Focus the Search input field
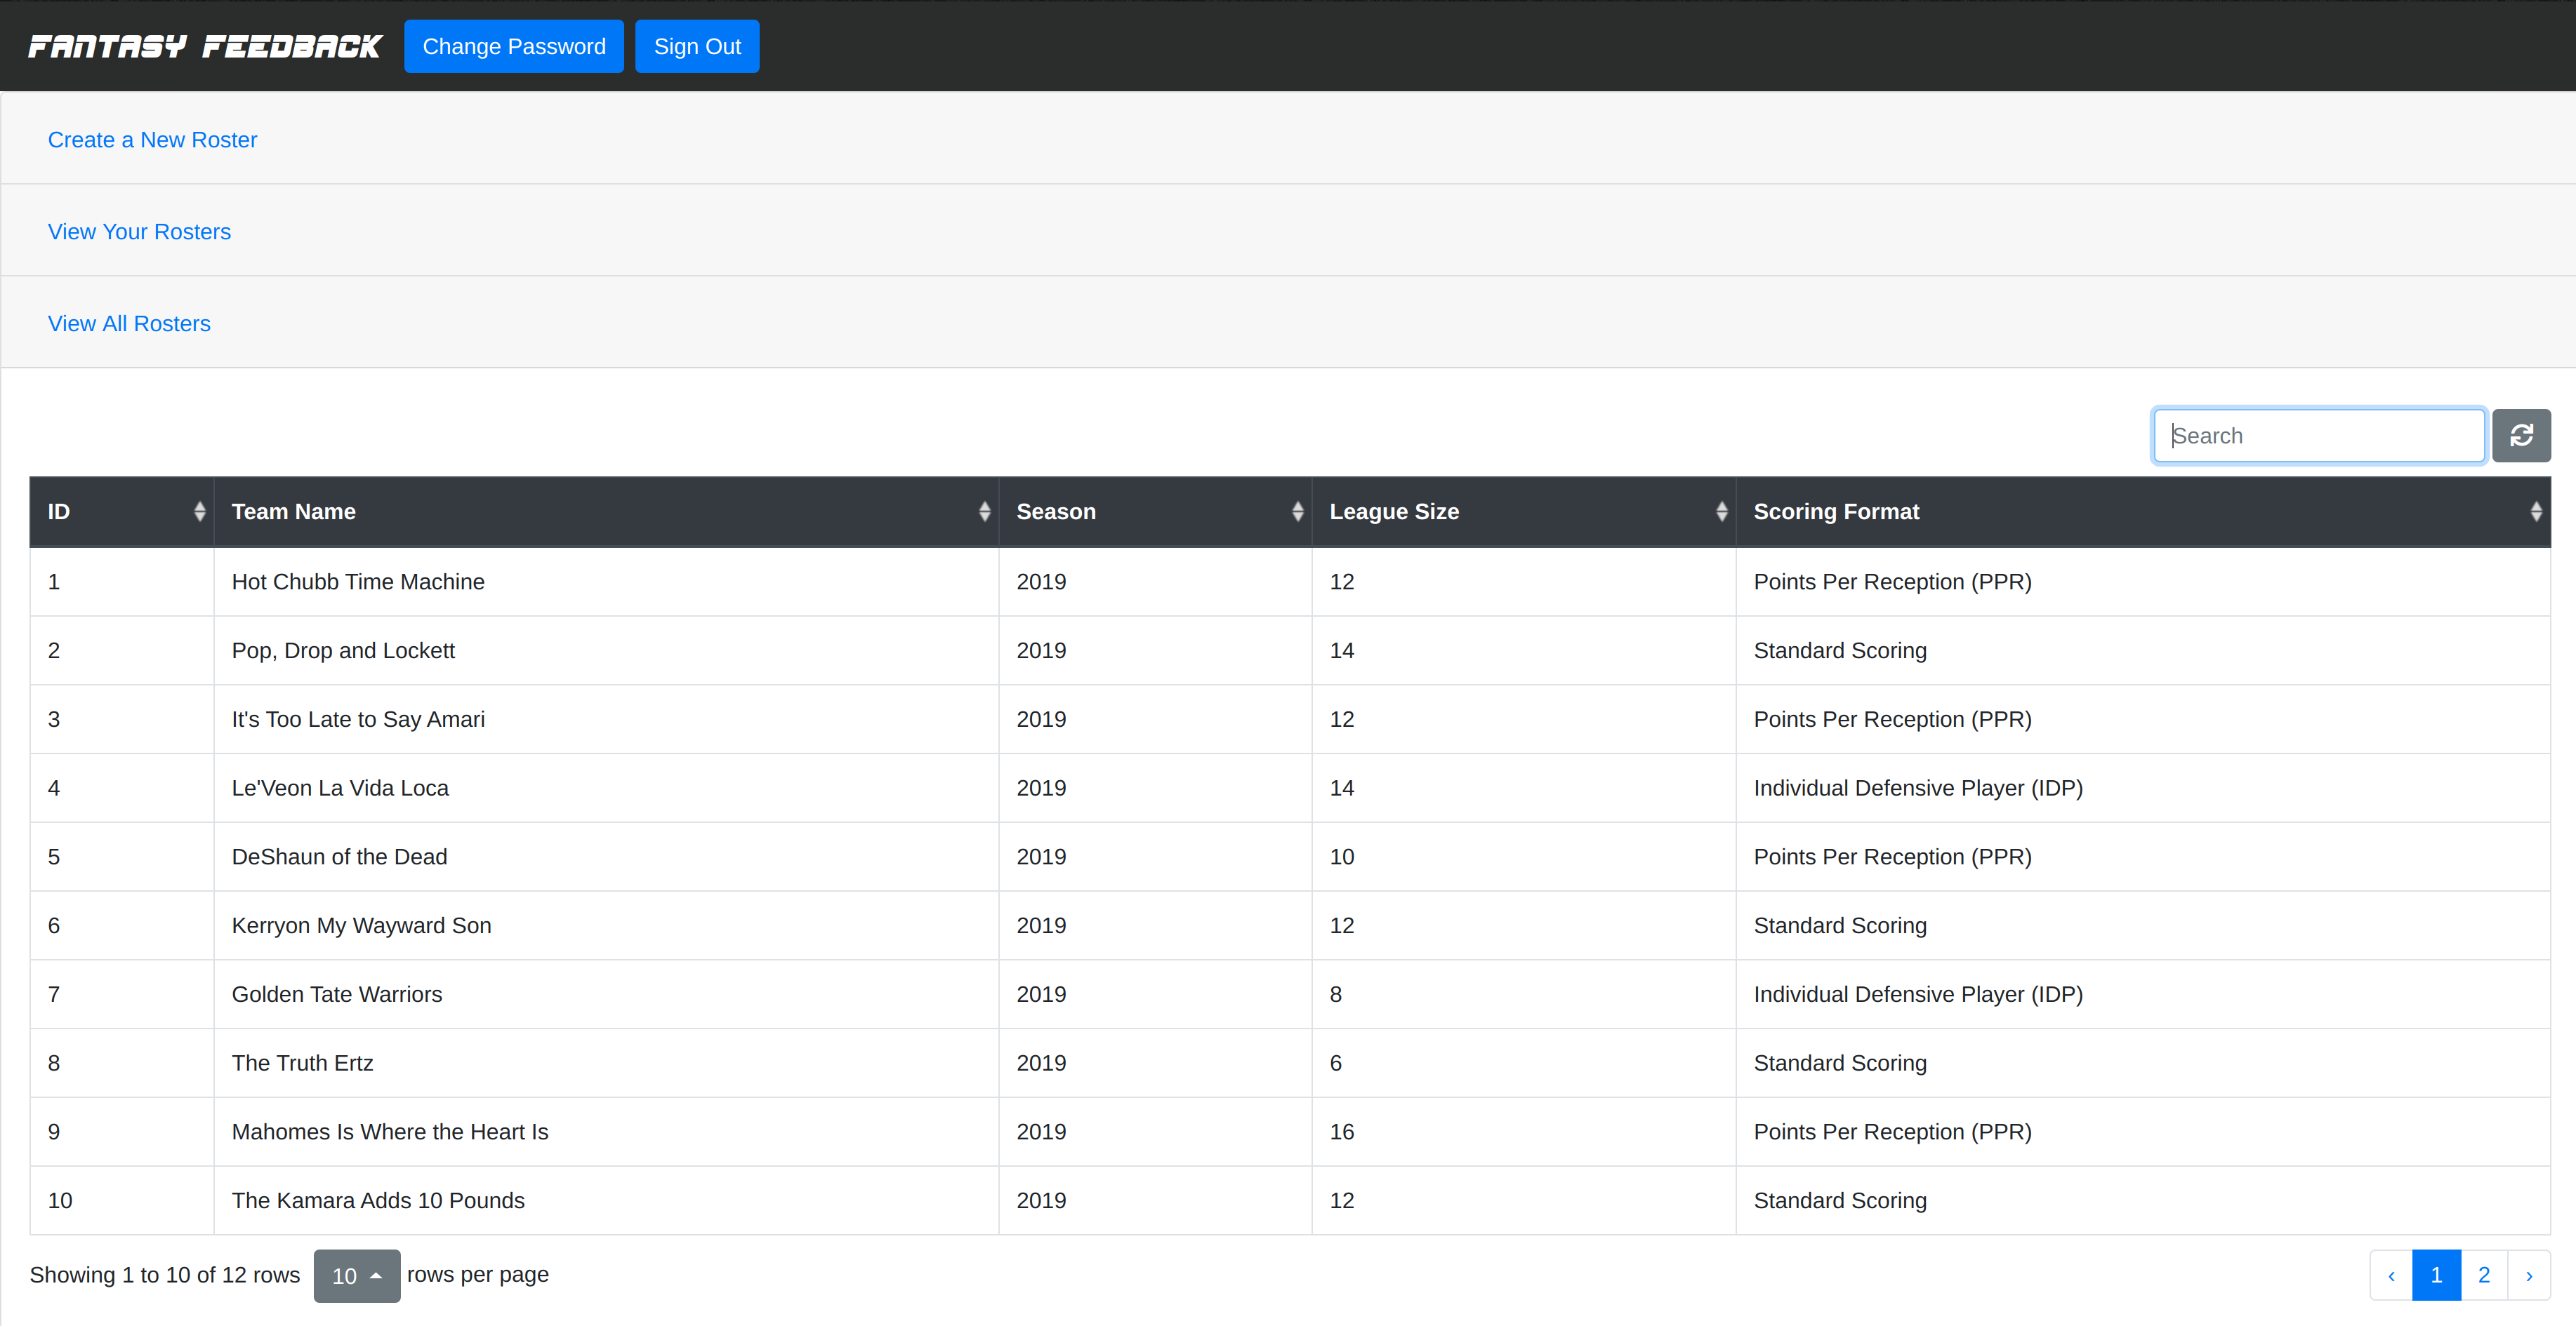Screen dimensions: 2576x1326 tap(2318, 436)
